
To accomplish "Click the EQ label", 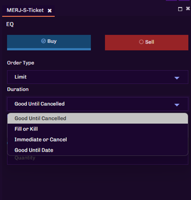I will (10, 24).
